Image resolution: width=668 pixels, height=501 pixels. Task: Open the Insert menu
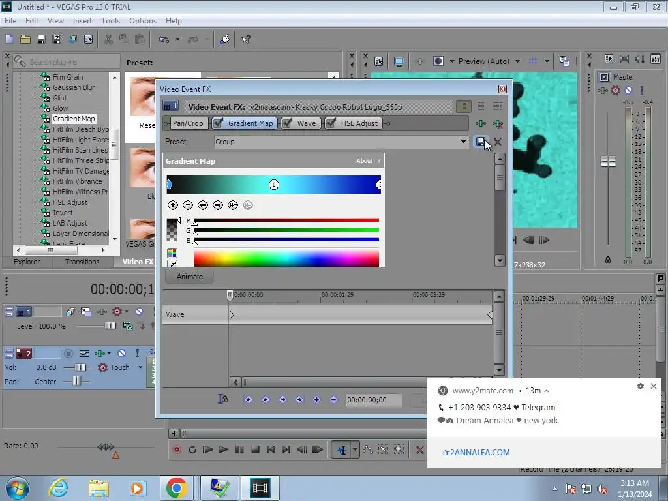click(x=82, y=21)
